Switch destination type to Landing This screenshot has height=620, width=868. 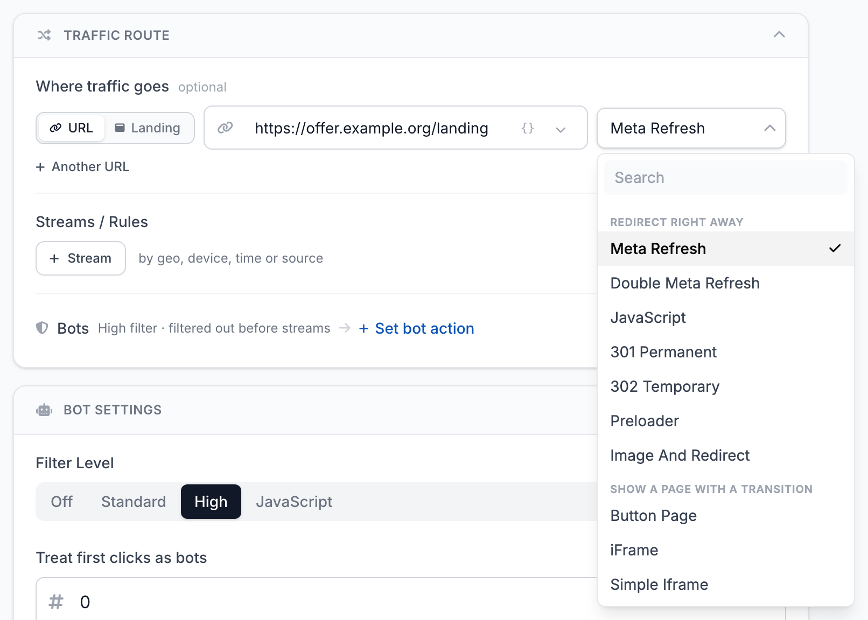pos(148,128)
